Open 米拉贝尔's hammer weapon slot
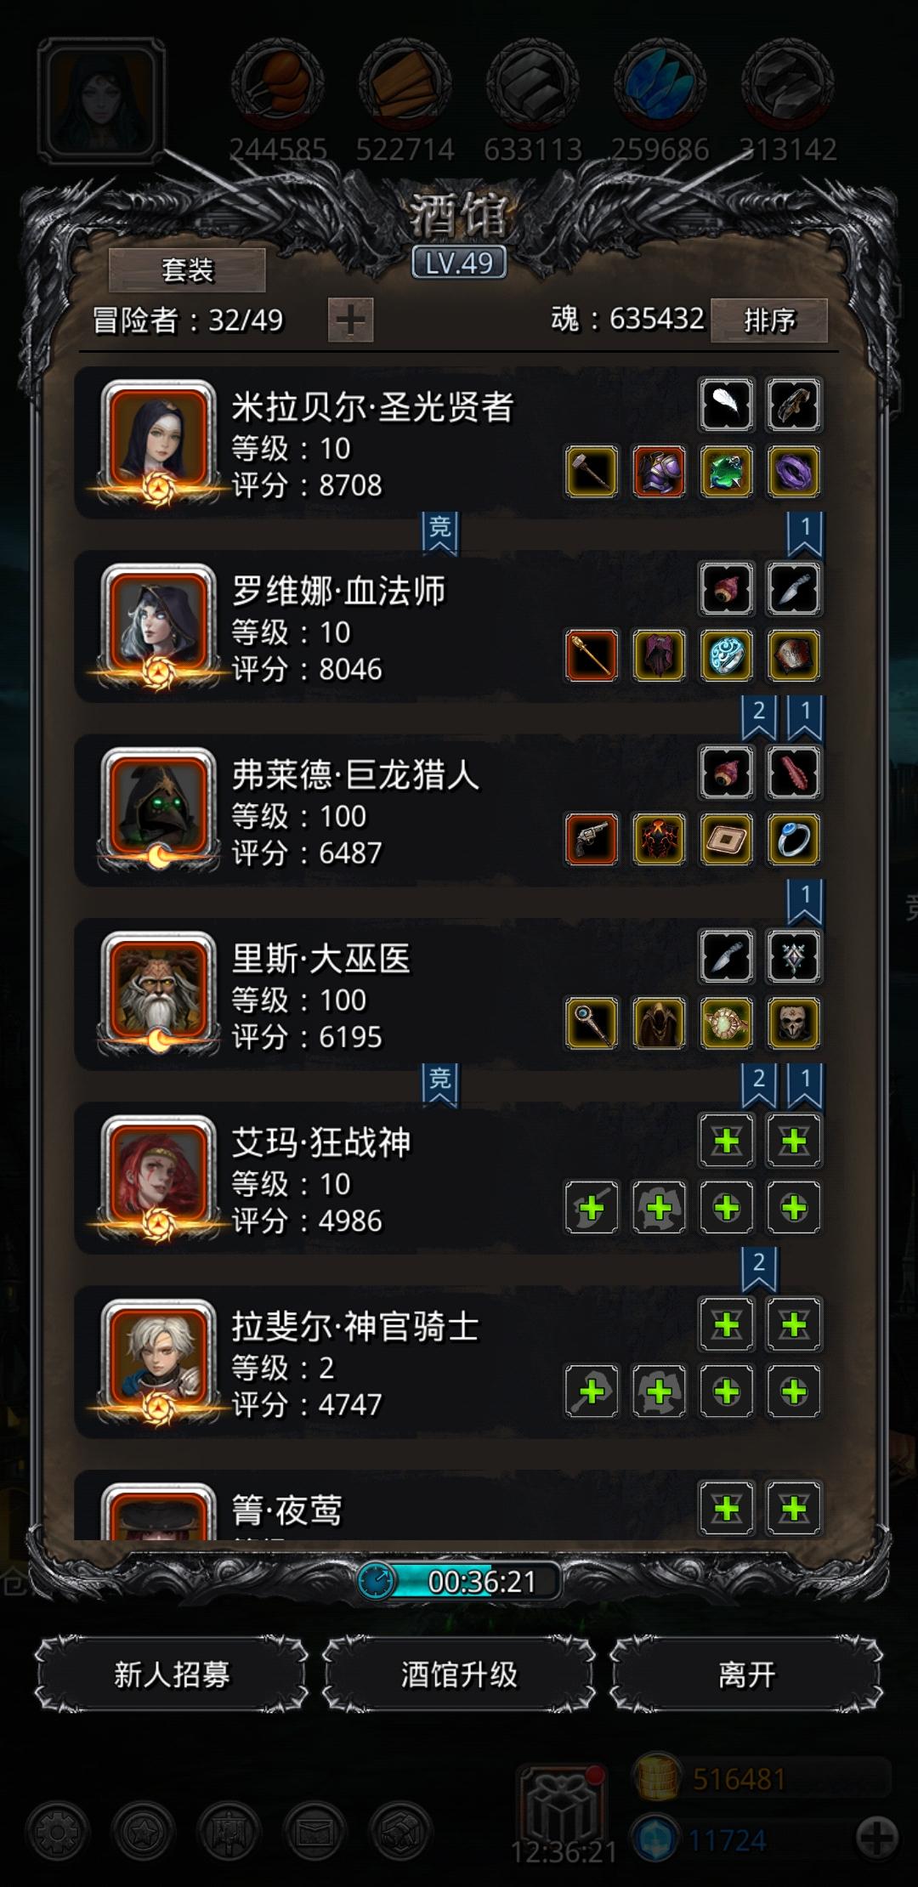The width and height of the screenshot is (918, 1887). click(x=592, y=472)
